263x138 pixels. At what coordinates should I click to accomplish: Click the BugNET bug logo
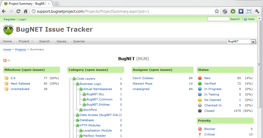(x=8, y=30)
